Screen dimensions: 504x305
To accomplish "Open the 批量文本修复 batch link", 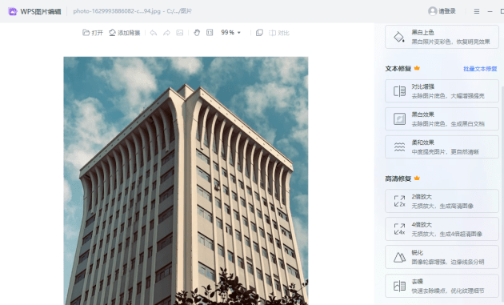I will coord(480,69).
